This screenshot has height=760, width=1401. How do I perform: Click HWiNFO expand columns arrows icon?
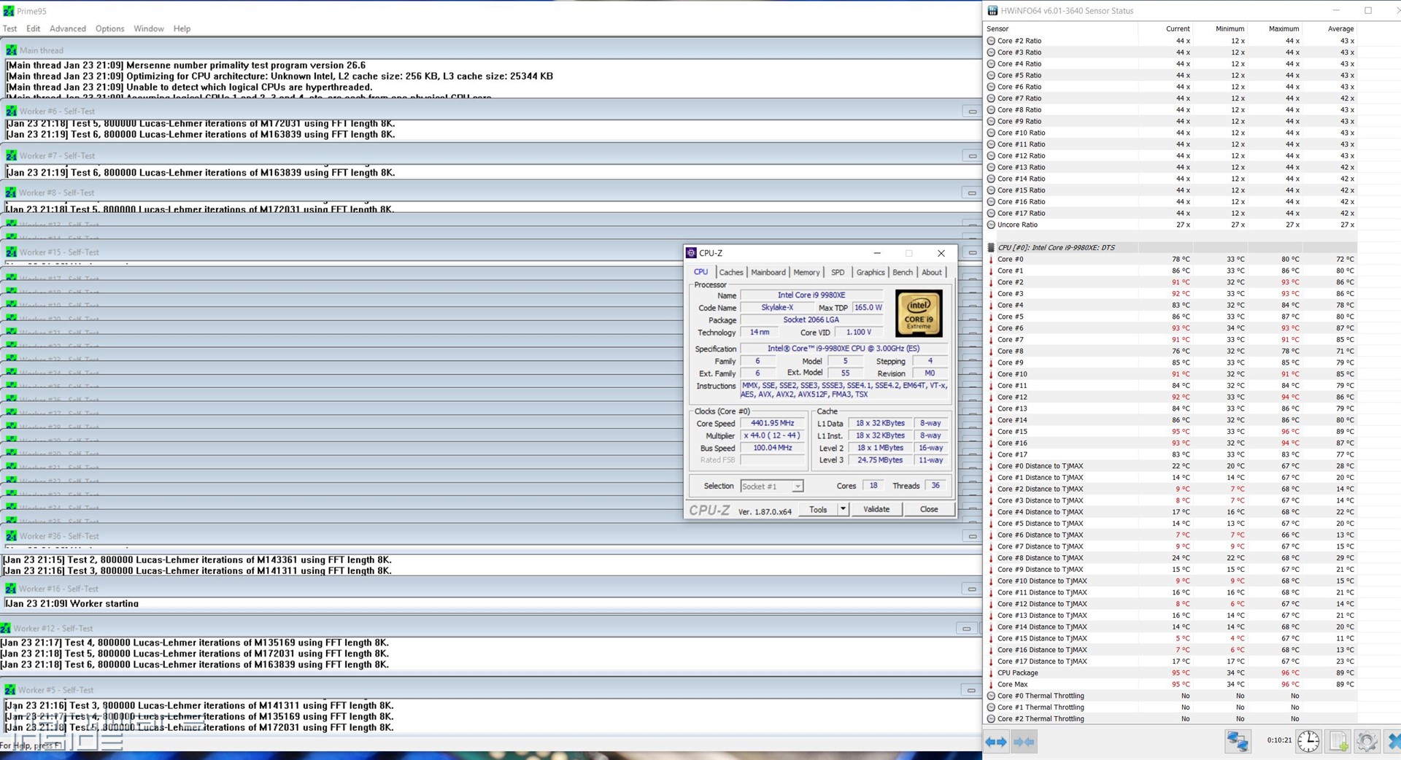[x=996, y=742]
